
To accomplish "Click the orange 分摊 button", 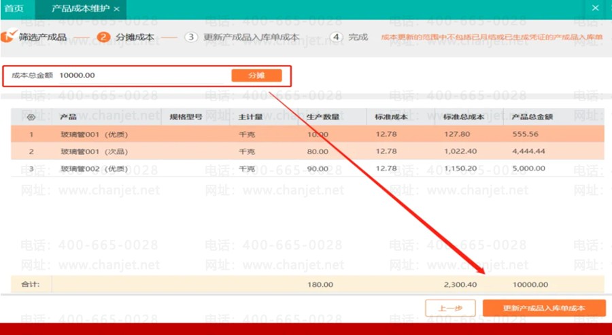I will [x=256, y=75].
